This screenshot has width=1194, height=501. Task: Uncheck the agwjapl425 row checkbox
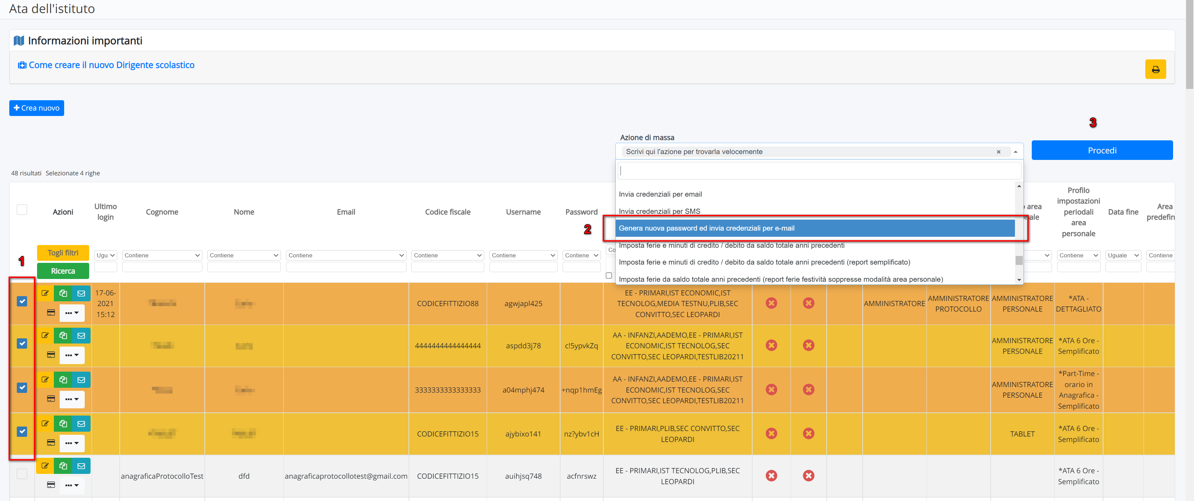click(22, 302)
